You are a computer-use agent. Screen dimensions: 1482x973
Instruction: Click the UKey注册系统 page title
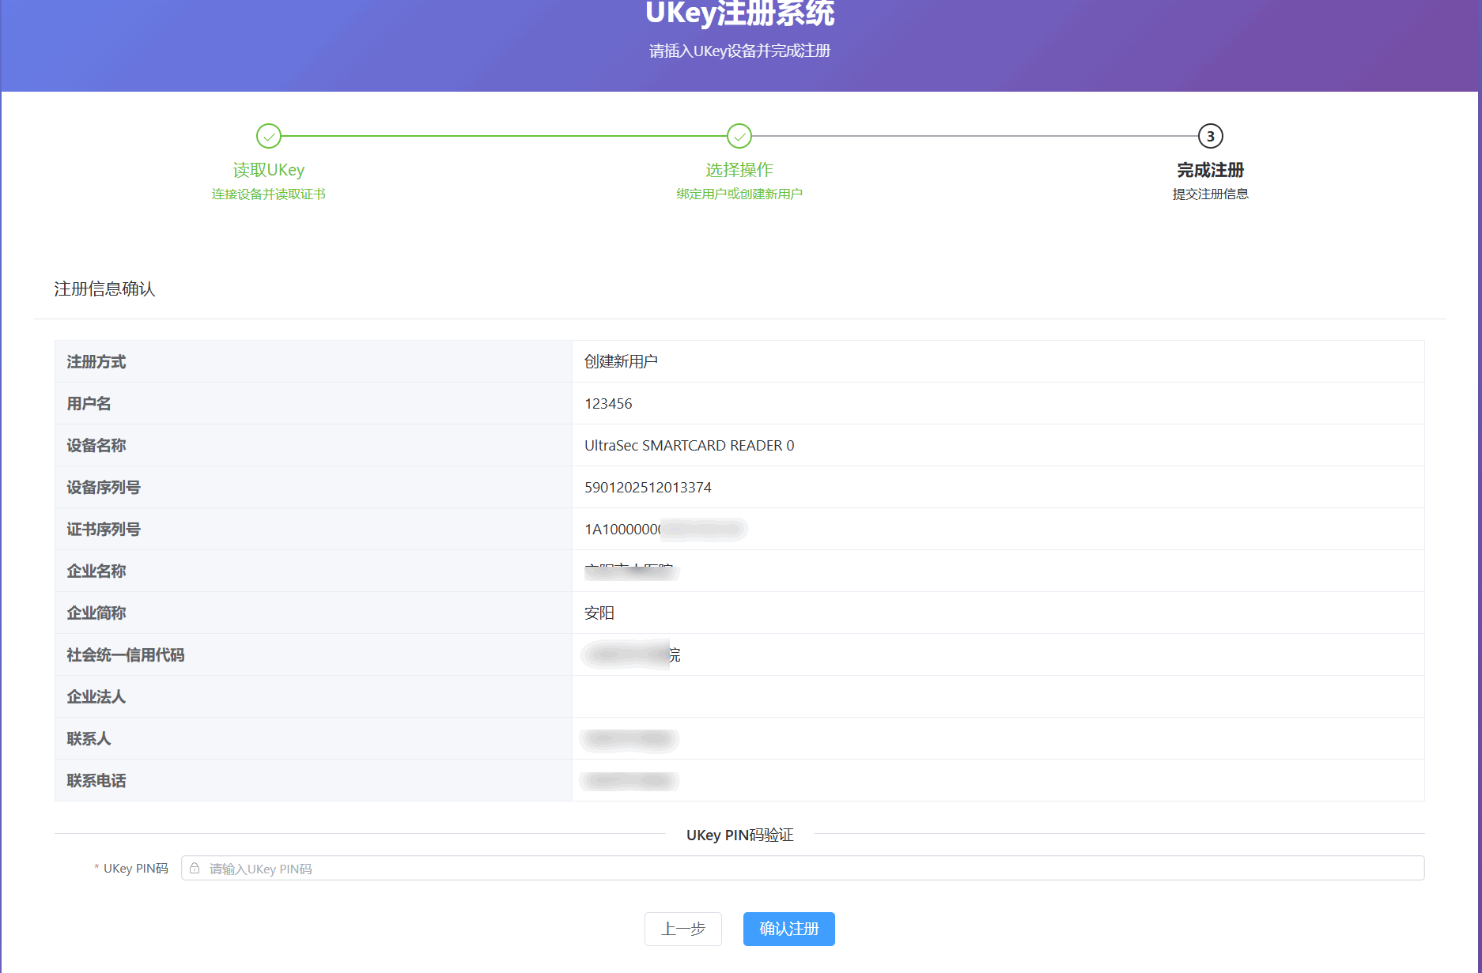(739, 14)
